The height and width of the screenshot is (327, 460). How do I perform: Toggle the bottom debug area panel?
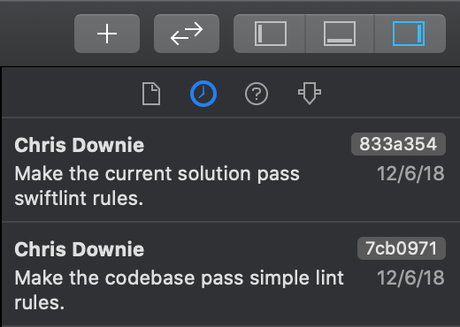[x=340, y=34]
